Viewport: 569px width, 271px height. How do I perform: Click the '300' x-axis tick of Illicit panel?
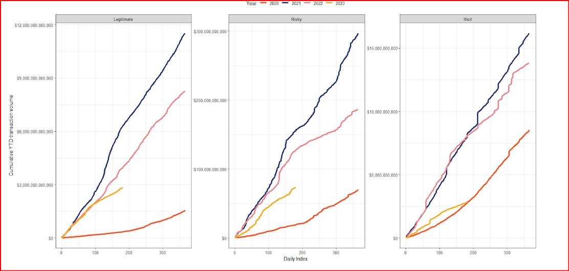(x=507, y=253)
